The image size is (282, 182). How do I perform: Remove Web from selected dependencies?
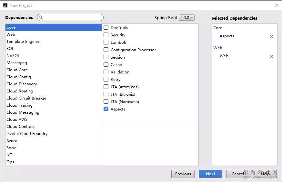pos(271,56)
